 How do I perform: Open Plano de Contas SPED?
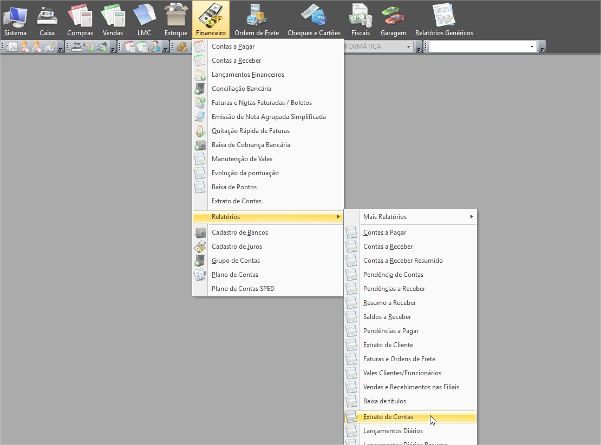[x=268, y=289]
